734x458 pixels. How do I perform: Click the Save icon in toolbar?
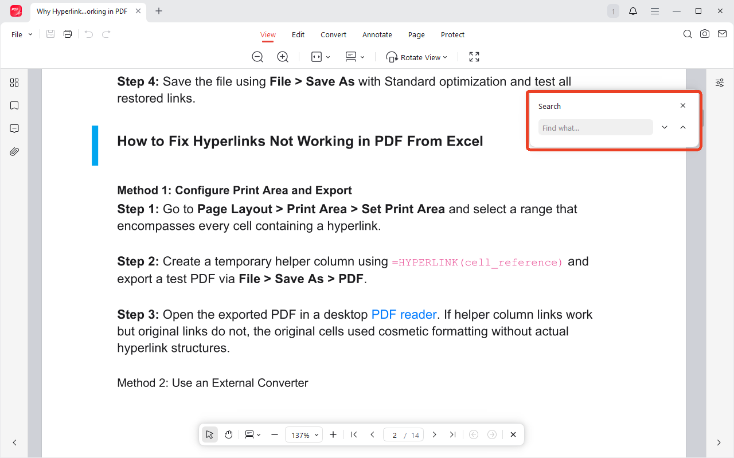[50, 34]
